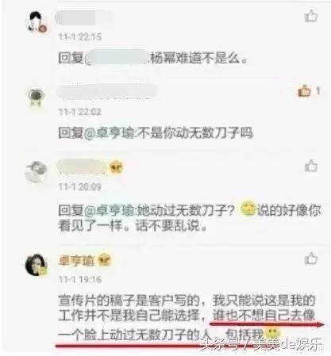Click @卓亨瑜 mention in the 20:09 reply
Screen dimensions: 331x356
click(x=110, y=210)
